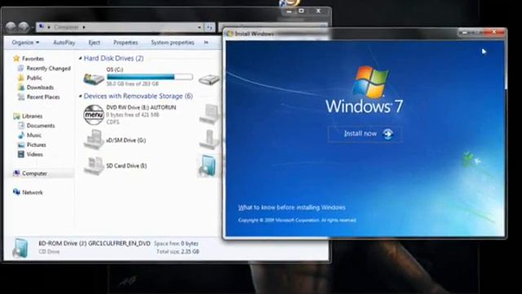Open Music library
The height and width of the screenshot is (294, 522).
(34, 136)
